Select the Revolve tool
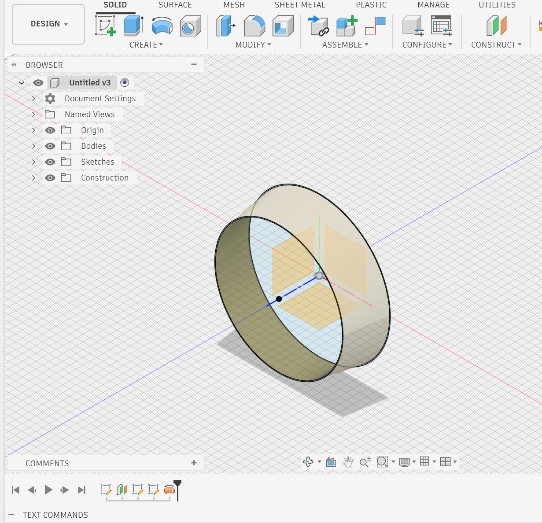The image size is (542, 523). (x=162, y=26)
